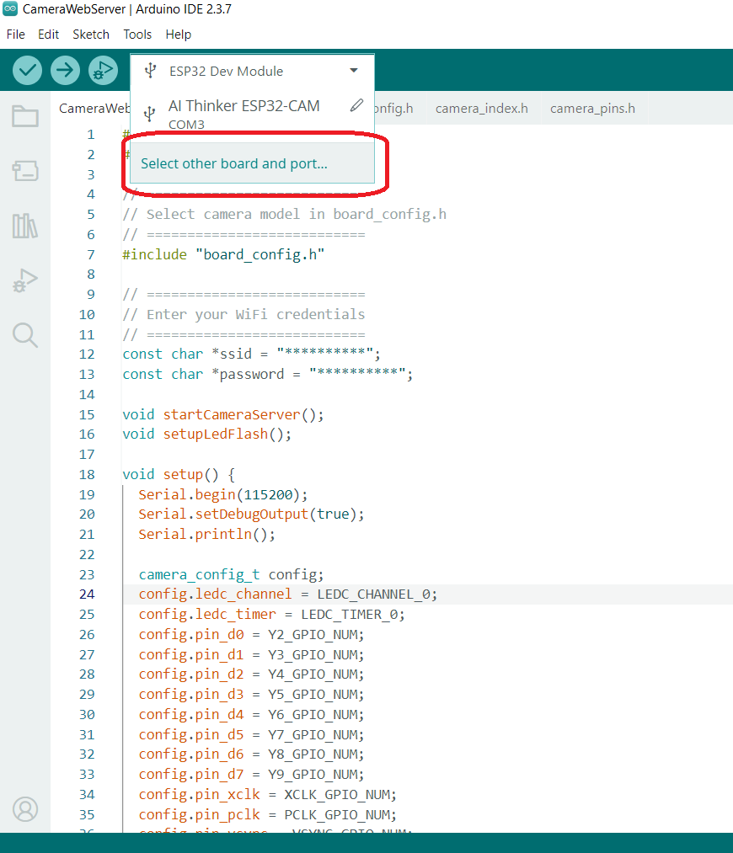The height and width of the screenshot is (853, 733).
Task: Switch to the camera_index.h tab
Action: click(481, 108)
